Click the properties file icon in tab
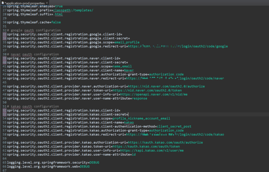269x172 pixels. click(x=3, y=3)
